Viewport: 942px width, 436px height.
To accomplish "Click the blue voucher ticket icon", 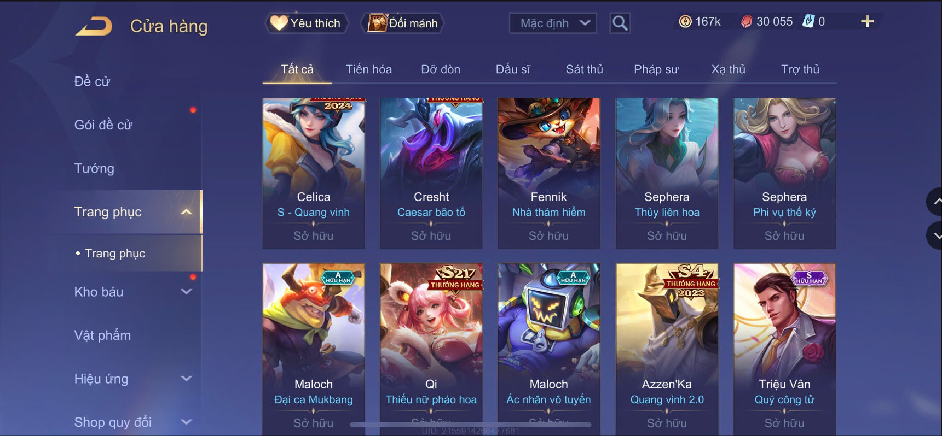I will click(x=808, y=21).
